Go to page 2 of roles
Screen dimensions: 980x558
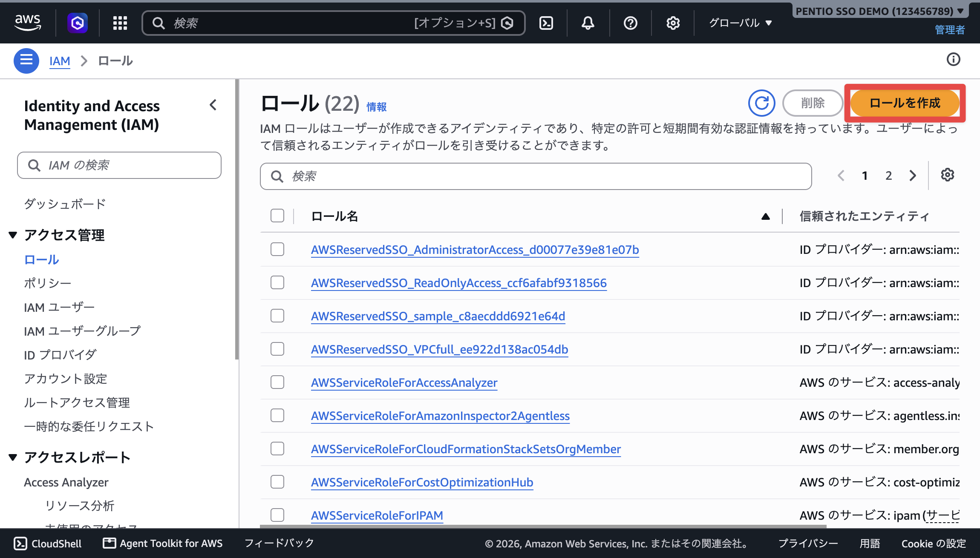coord(888,175)
